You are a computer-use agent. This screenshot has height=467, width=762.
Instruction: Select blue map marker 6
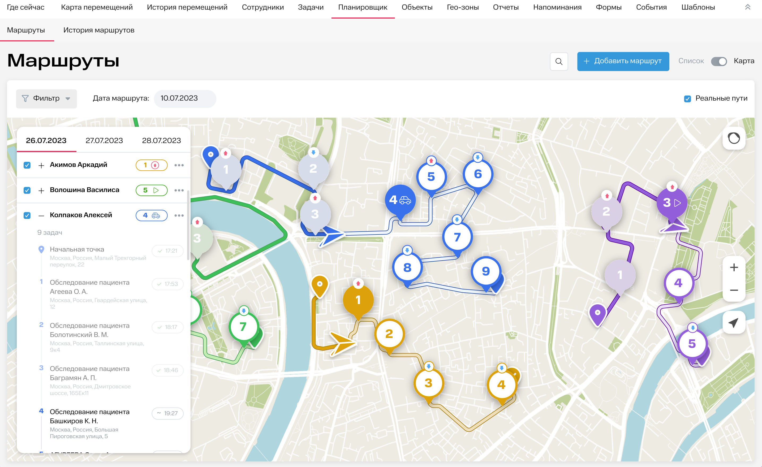[x=478, y=174]
